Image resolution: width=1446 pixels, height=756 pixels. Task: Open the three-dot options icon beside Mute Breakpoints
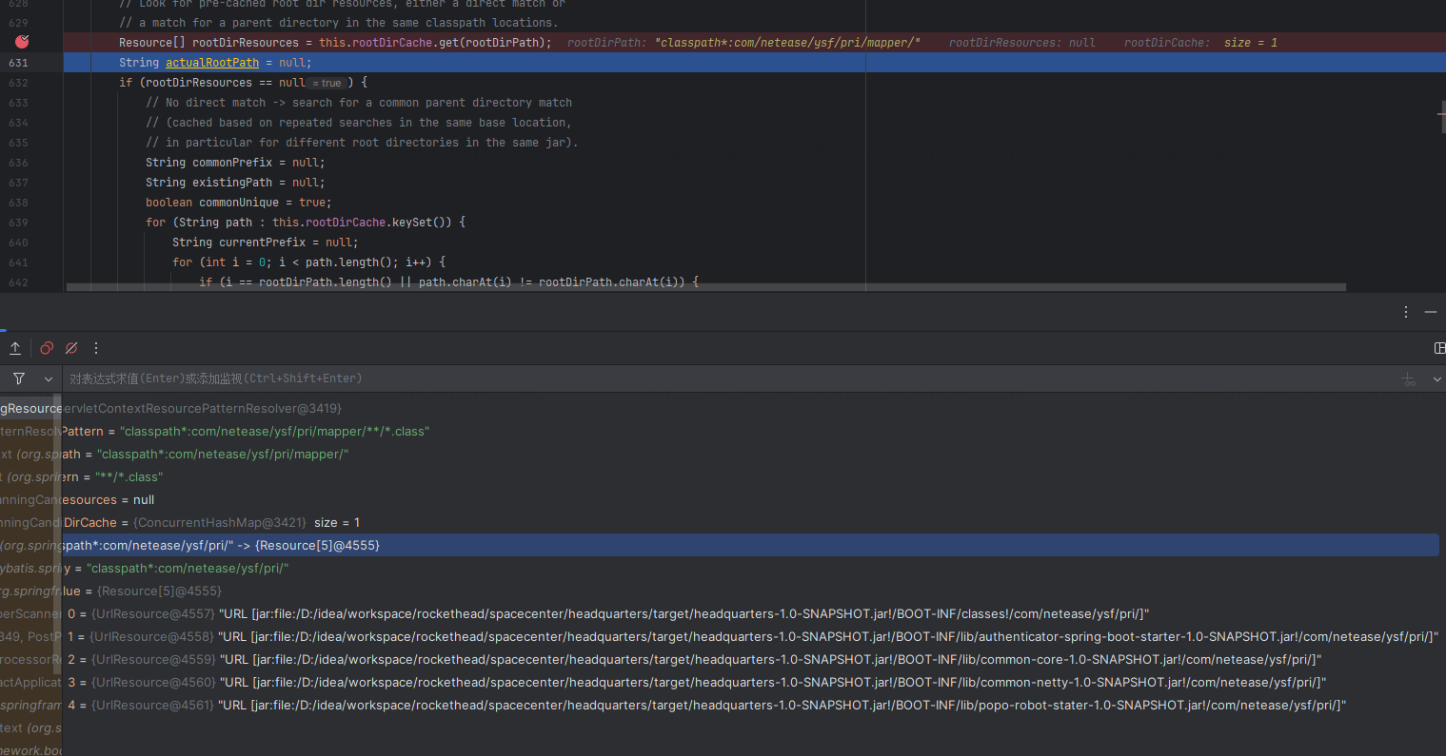(x=95, y=348)
